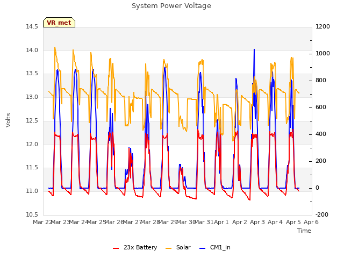344x258 pixels.
Task: Click the 1200 right axis value
Action: [322, 27]
